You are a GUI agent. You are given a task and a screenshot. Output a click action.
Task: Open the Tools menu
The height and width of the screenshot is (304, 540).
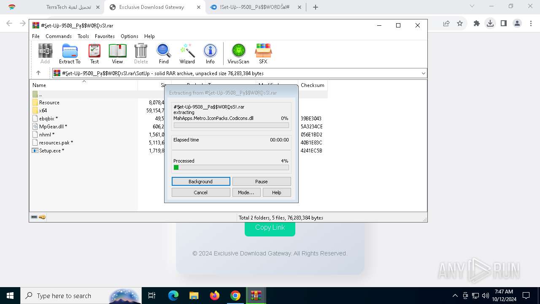[83, 36]
